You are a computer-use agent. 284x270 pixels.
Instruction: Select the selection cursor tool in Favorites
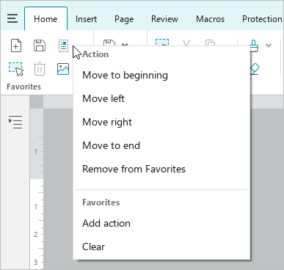[x=16, y=69]
